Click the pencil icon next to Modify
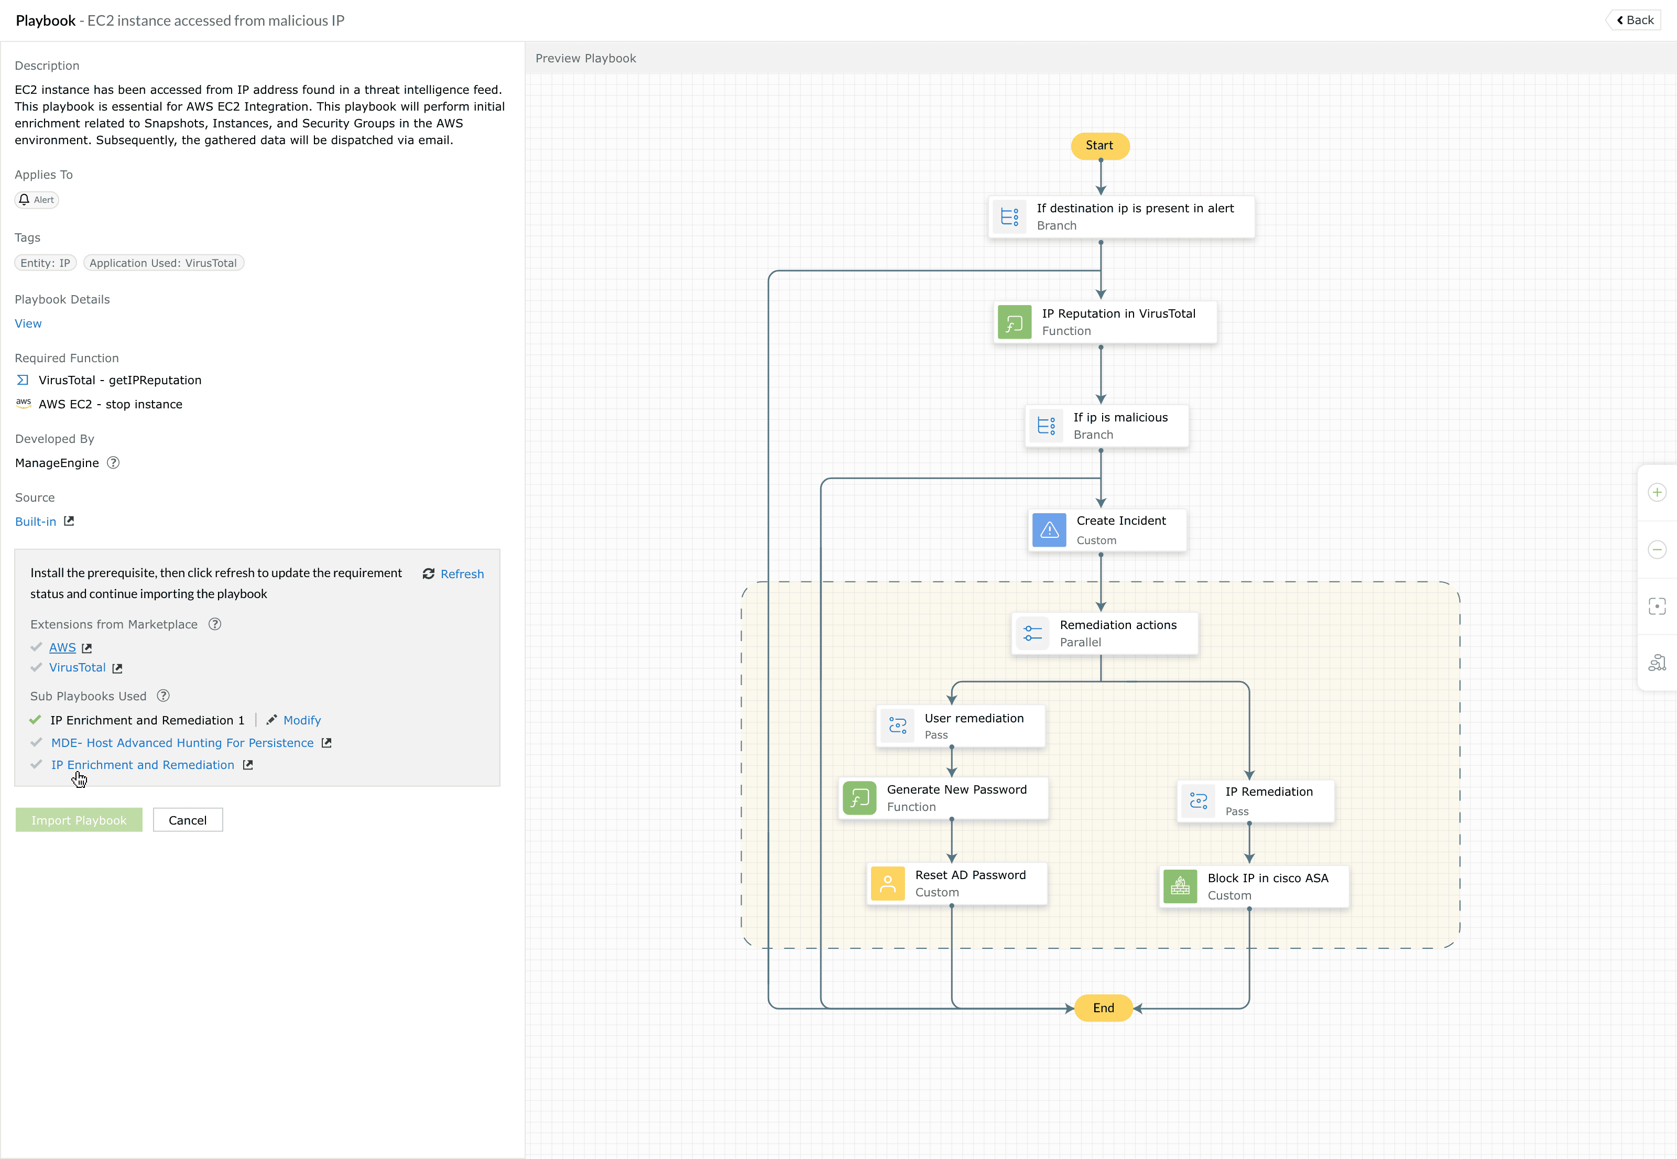The height and width of the screenshot is (1159, 1677). 271,720
